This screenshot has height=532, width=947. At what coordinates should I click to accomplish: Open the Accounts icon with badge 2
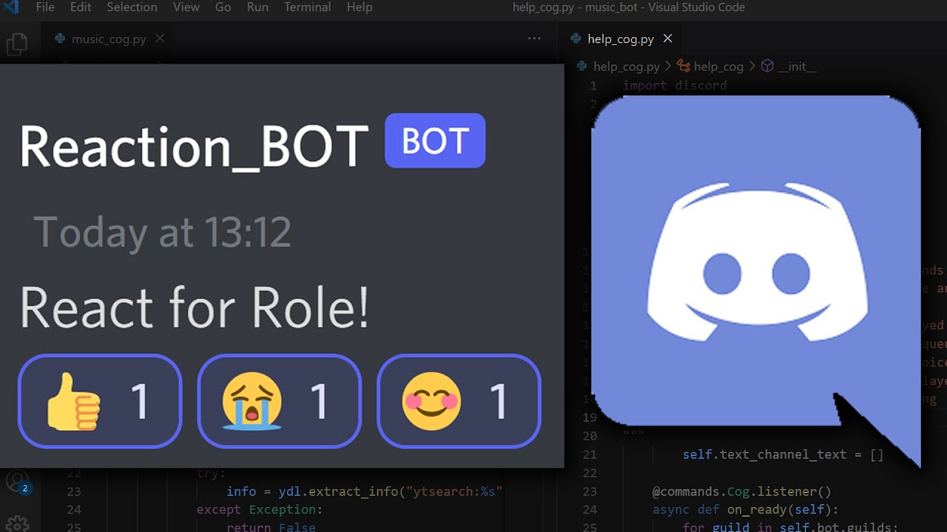coord(17,481)
